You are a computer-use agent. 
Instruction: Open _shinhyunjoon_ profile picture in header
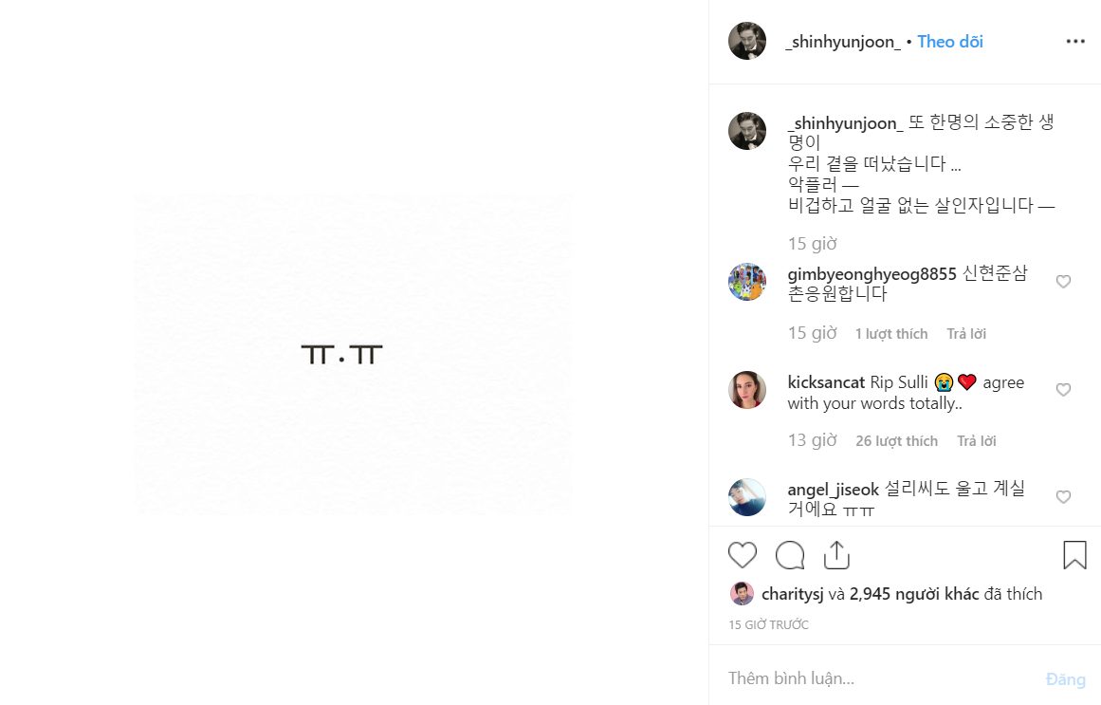[x=747, y=42]
